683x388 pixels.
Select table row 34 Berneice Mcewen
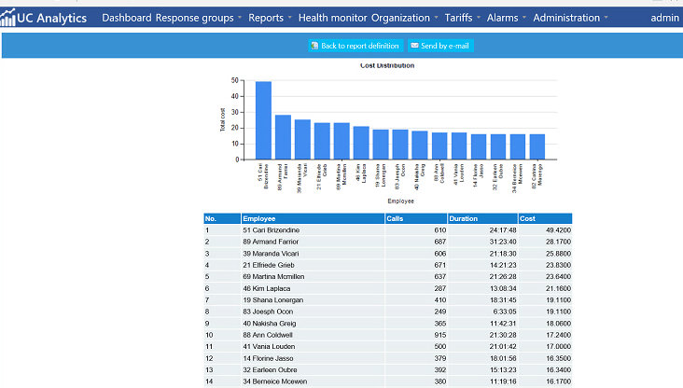(387, 381)
